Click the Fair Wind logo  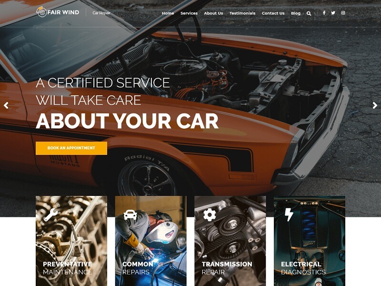tap(58, 12)
